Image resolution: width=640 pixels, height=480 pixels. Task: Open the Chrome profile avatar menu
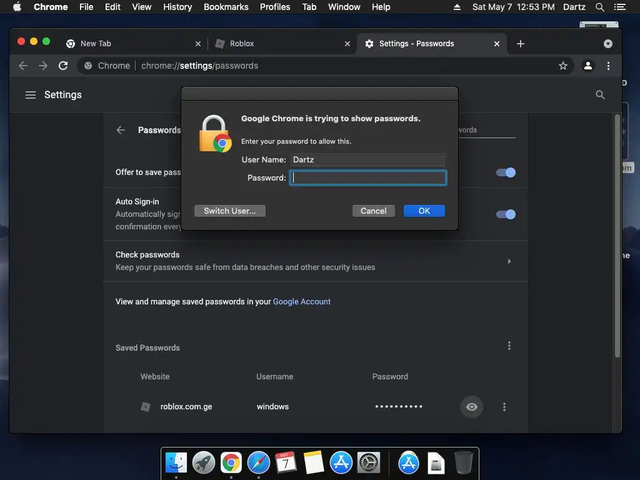coord(587,66)
